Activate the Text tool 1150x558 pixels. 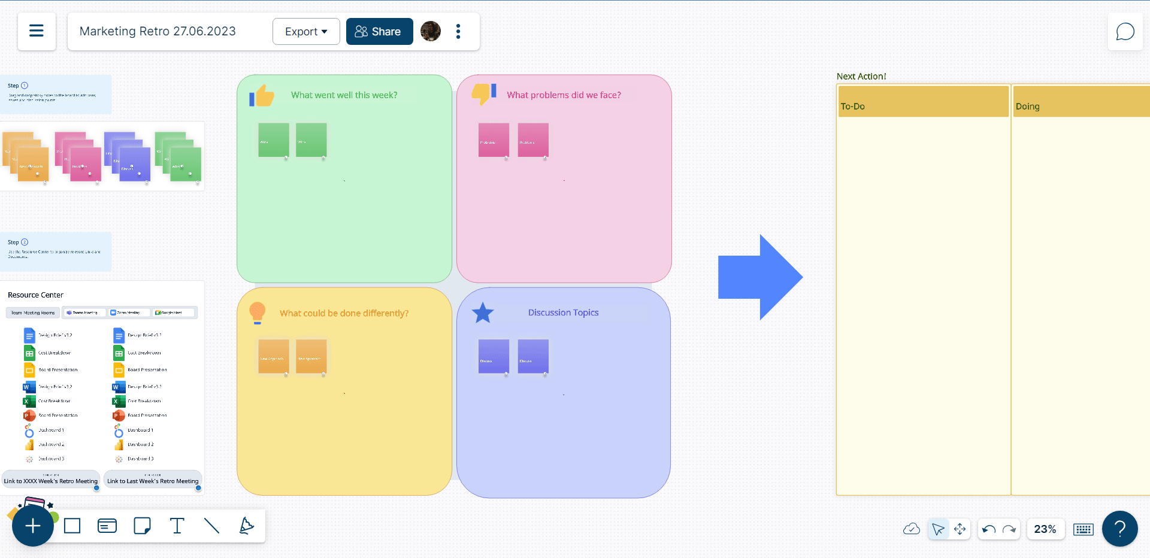(177, 526)
